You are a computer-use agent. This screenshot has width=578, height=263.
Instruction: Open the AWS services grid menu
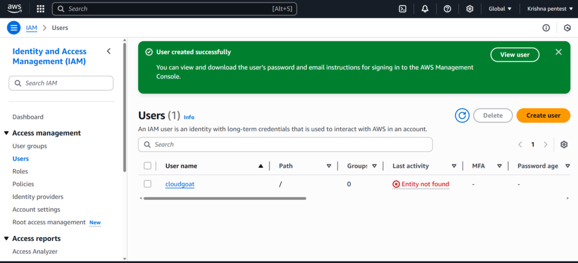41,9
